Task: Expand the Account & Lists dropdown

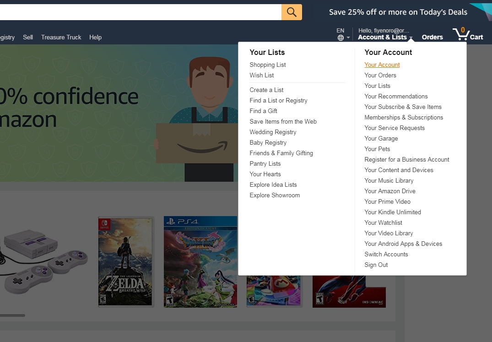Action: click(x=385, y=37)
